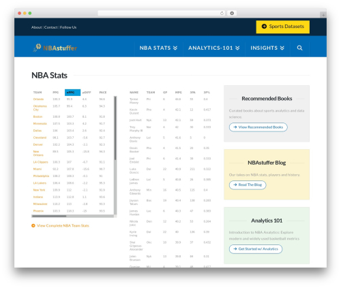Expand the ANALYTICS-101 menu
This screenshot has height=288, width=341.
click(x=213, y=48)
